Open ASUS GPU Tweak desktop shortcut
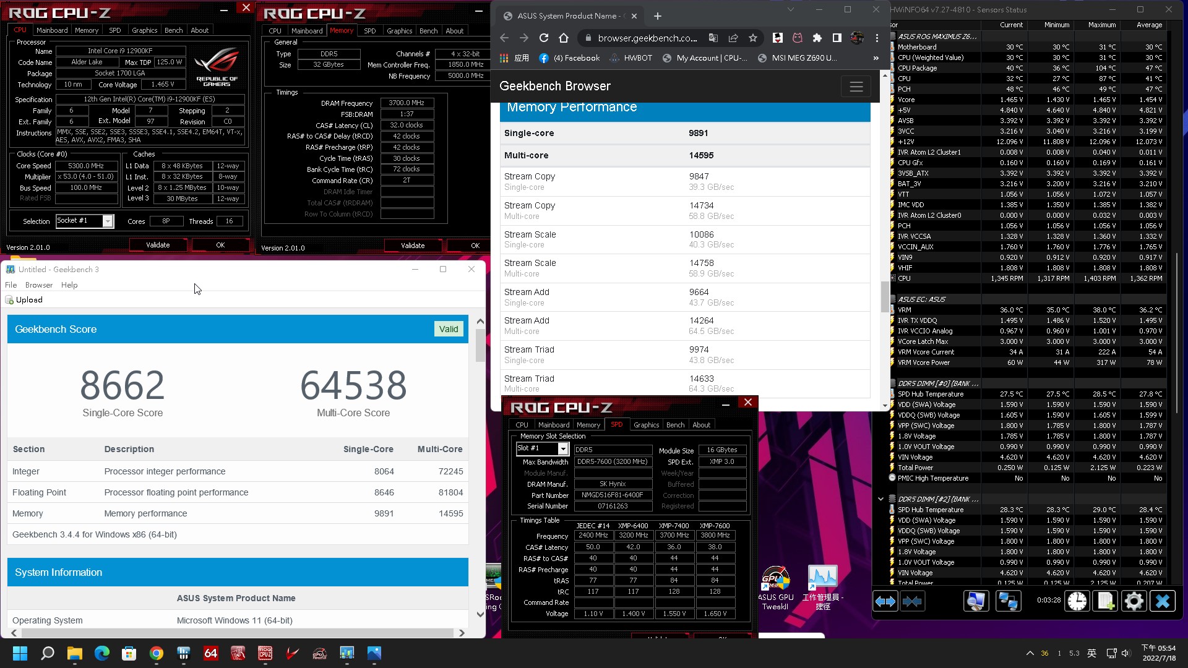This screenshot has height=668, width=1188. click(x=775, y=588)
